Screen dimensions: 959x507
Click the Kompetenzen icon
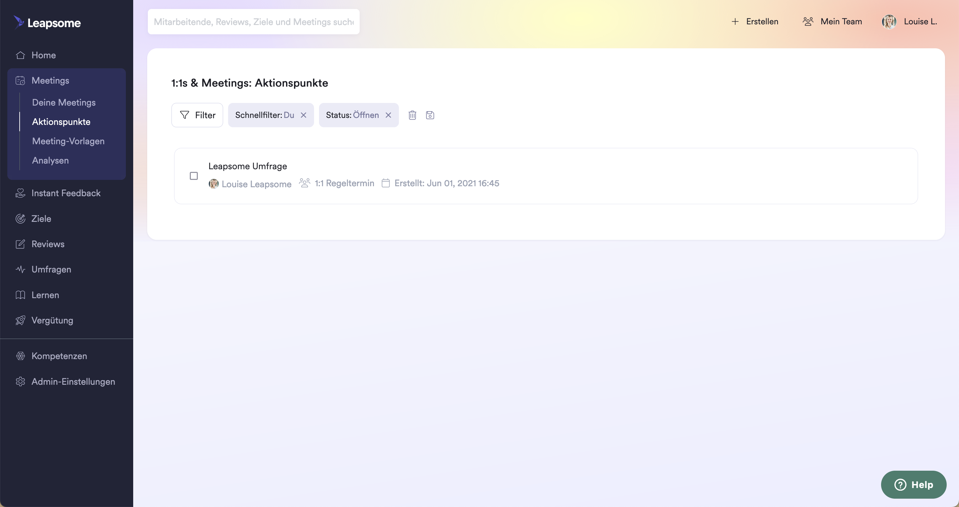tap(20, 356)
